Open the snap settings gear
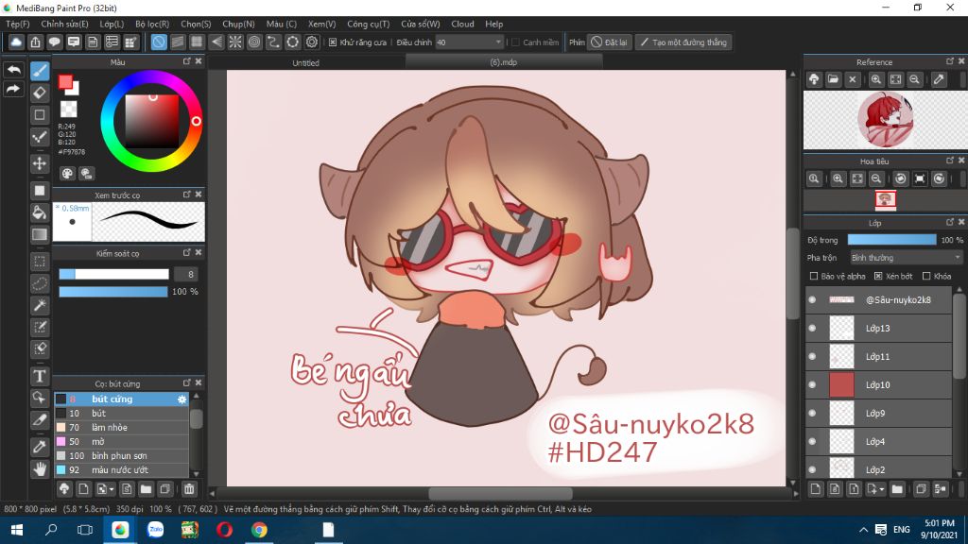The width and height of the screenshot is (968, 544). pos(312,42)
